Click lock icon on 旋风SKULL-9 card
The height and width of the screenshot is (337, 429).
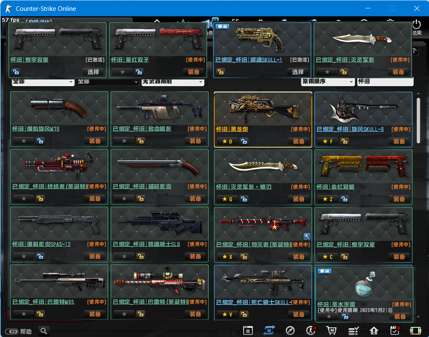pos(344,141)
